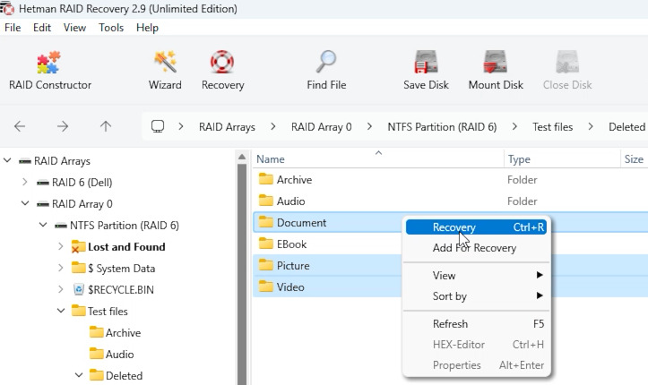
Task: Click the $RECYCLE.BIN recycle icon in tree
Action: [x=79, y=289]
